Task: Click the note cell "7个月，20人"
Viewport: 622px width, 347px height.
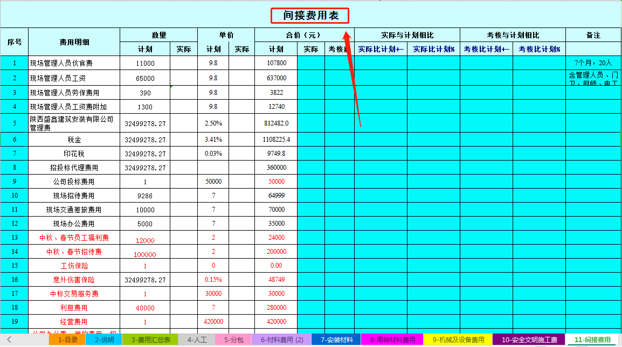Action: click(x=592, y=62)
